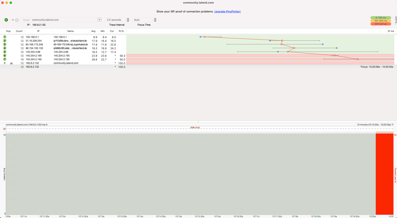Click the IP column header
The width and height of the screenshot is (397, 218).
coord(39,31)
